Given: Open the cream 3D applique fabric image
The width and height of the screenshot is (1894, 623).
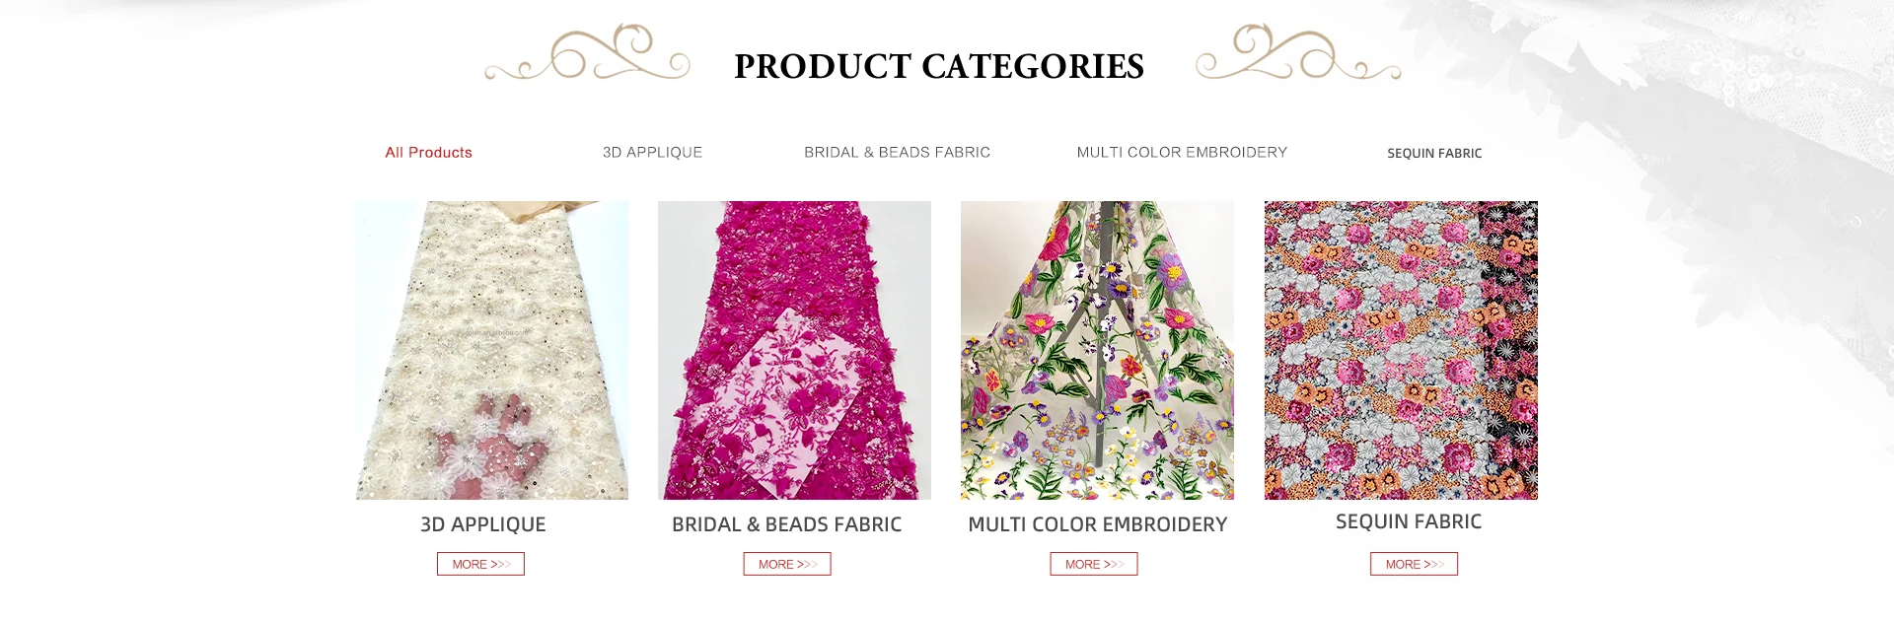Looking at the screenshot, I should [491, 350].
